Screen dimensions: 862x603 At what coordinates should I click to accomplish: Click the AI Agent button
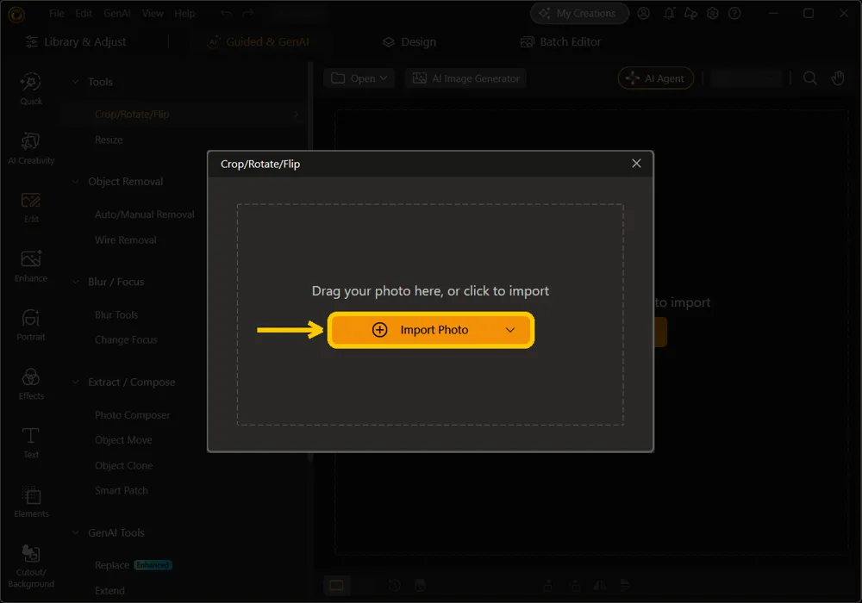click(x=656, y=78)
